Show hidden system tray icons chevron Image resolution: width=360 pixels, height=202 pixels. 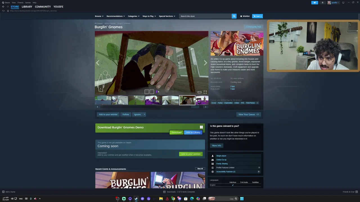(x=40, y=199)
